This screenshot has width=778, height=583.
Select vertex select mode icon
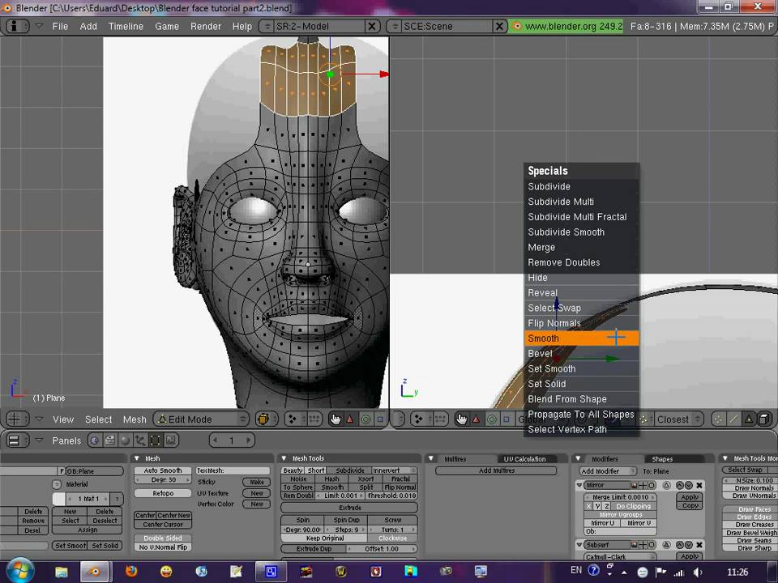[x=718, y=419]
